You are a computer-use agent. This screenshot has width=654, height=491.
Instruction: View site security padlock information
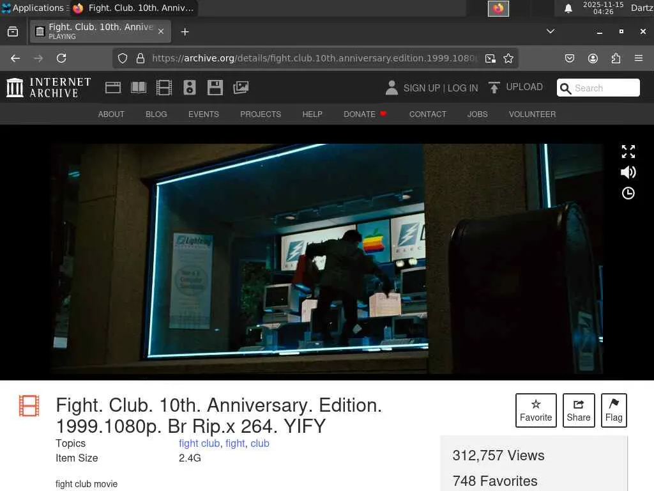click(x=141, y=58)
